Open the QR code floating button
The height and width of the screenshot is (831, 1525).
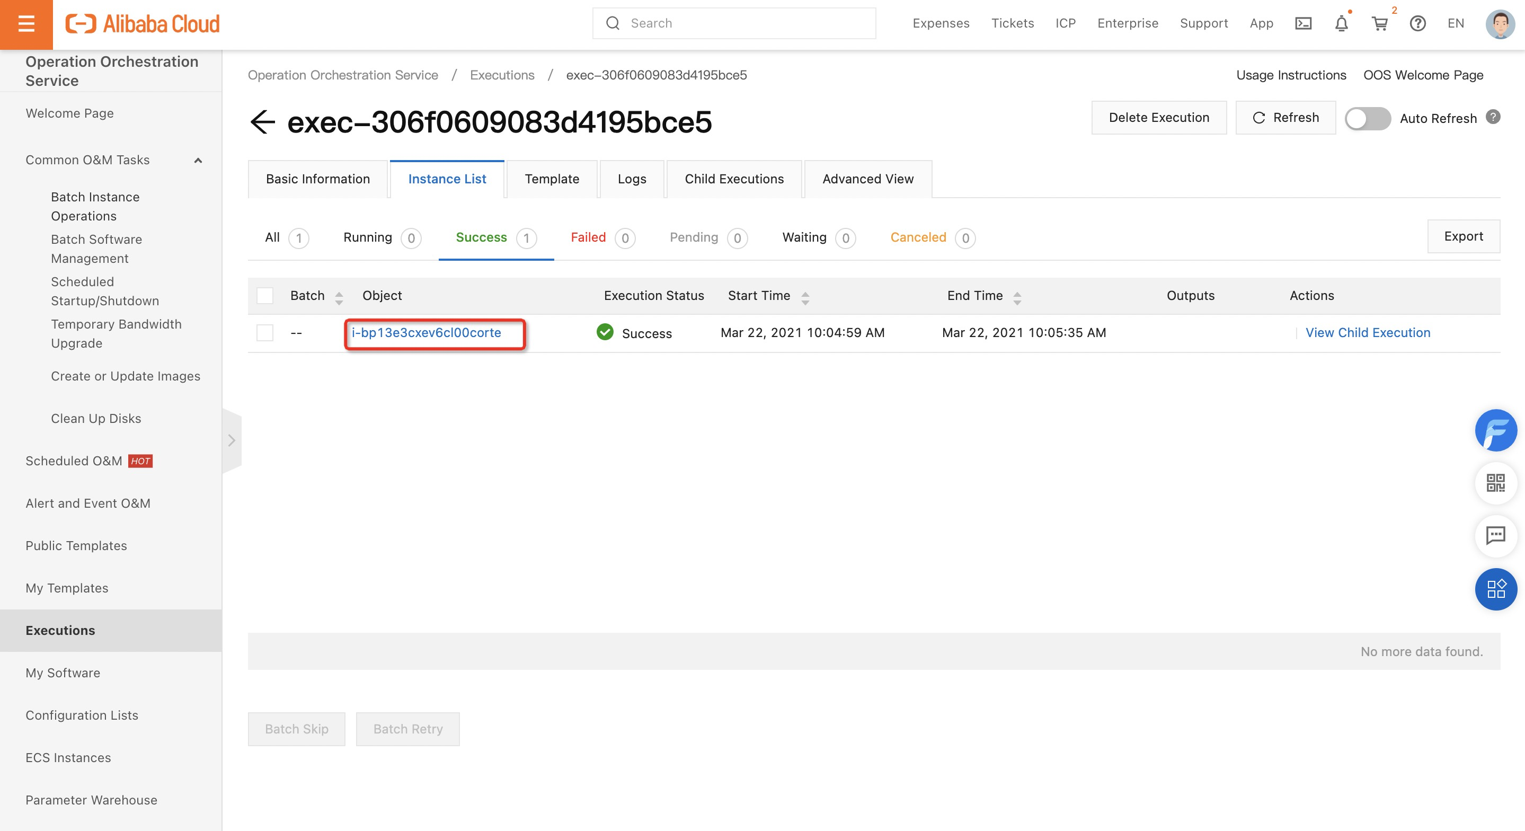coord(1495,483)
